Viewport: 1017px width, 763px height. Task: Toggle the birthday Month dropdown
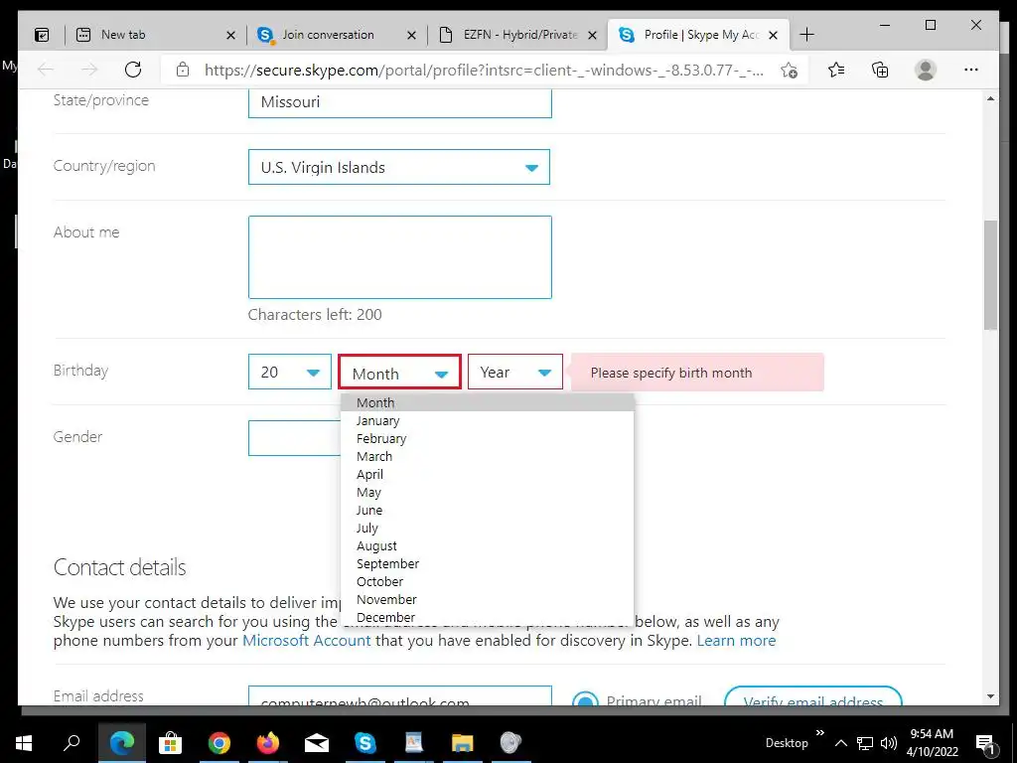(x=399, y=373)
